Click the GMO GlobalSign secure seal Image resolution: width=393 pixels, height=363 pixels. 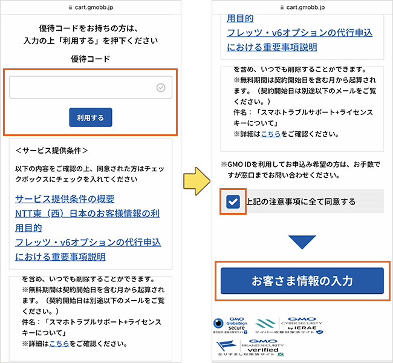tap(230, 325)
